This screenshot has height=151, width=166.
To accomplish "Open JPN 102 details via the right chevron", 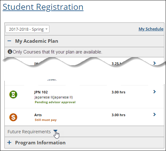I will [155, 92].
